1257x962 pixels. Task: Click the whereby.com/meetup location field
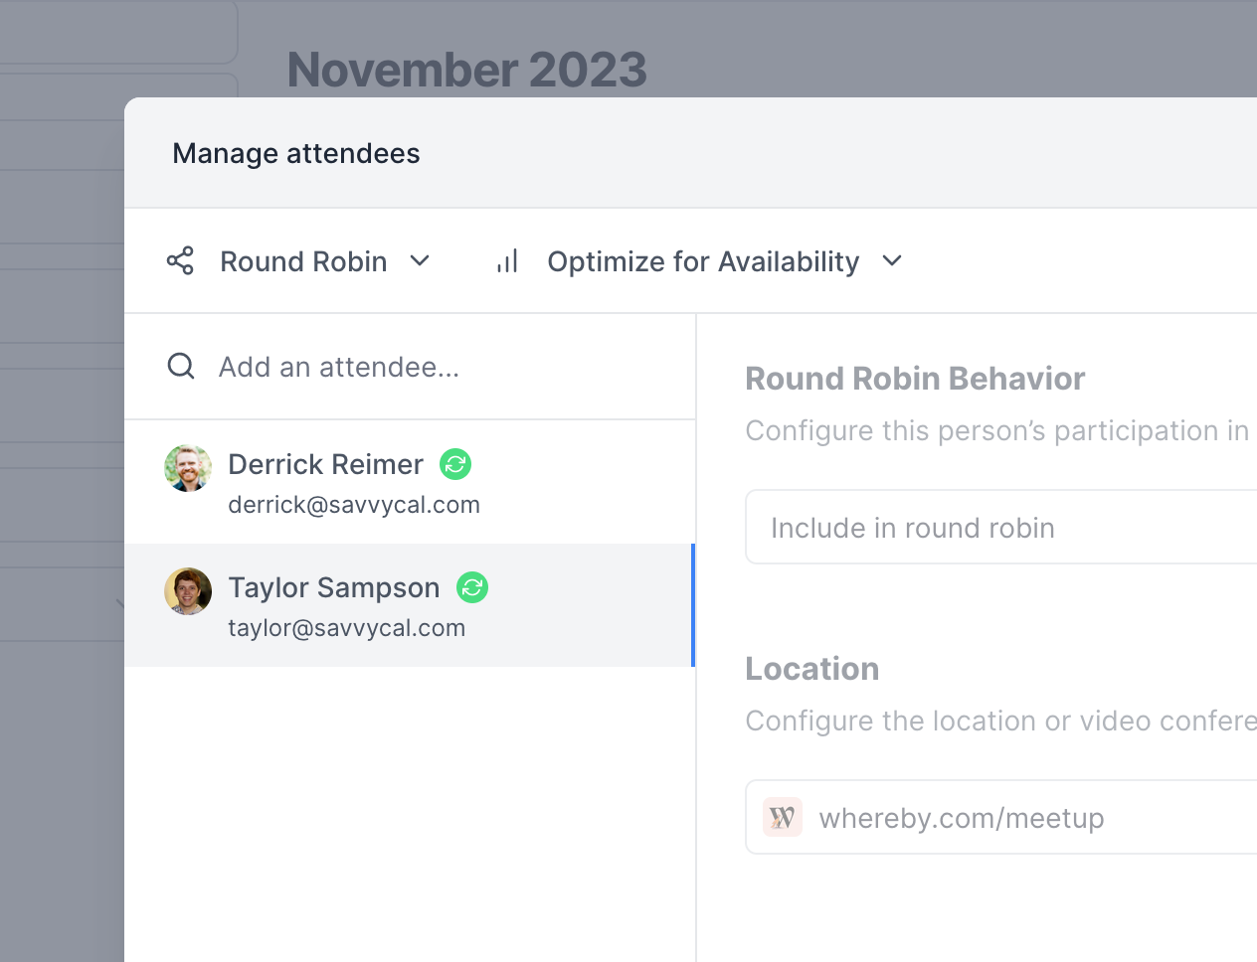[961, 817]
